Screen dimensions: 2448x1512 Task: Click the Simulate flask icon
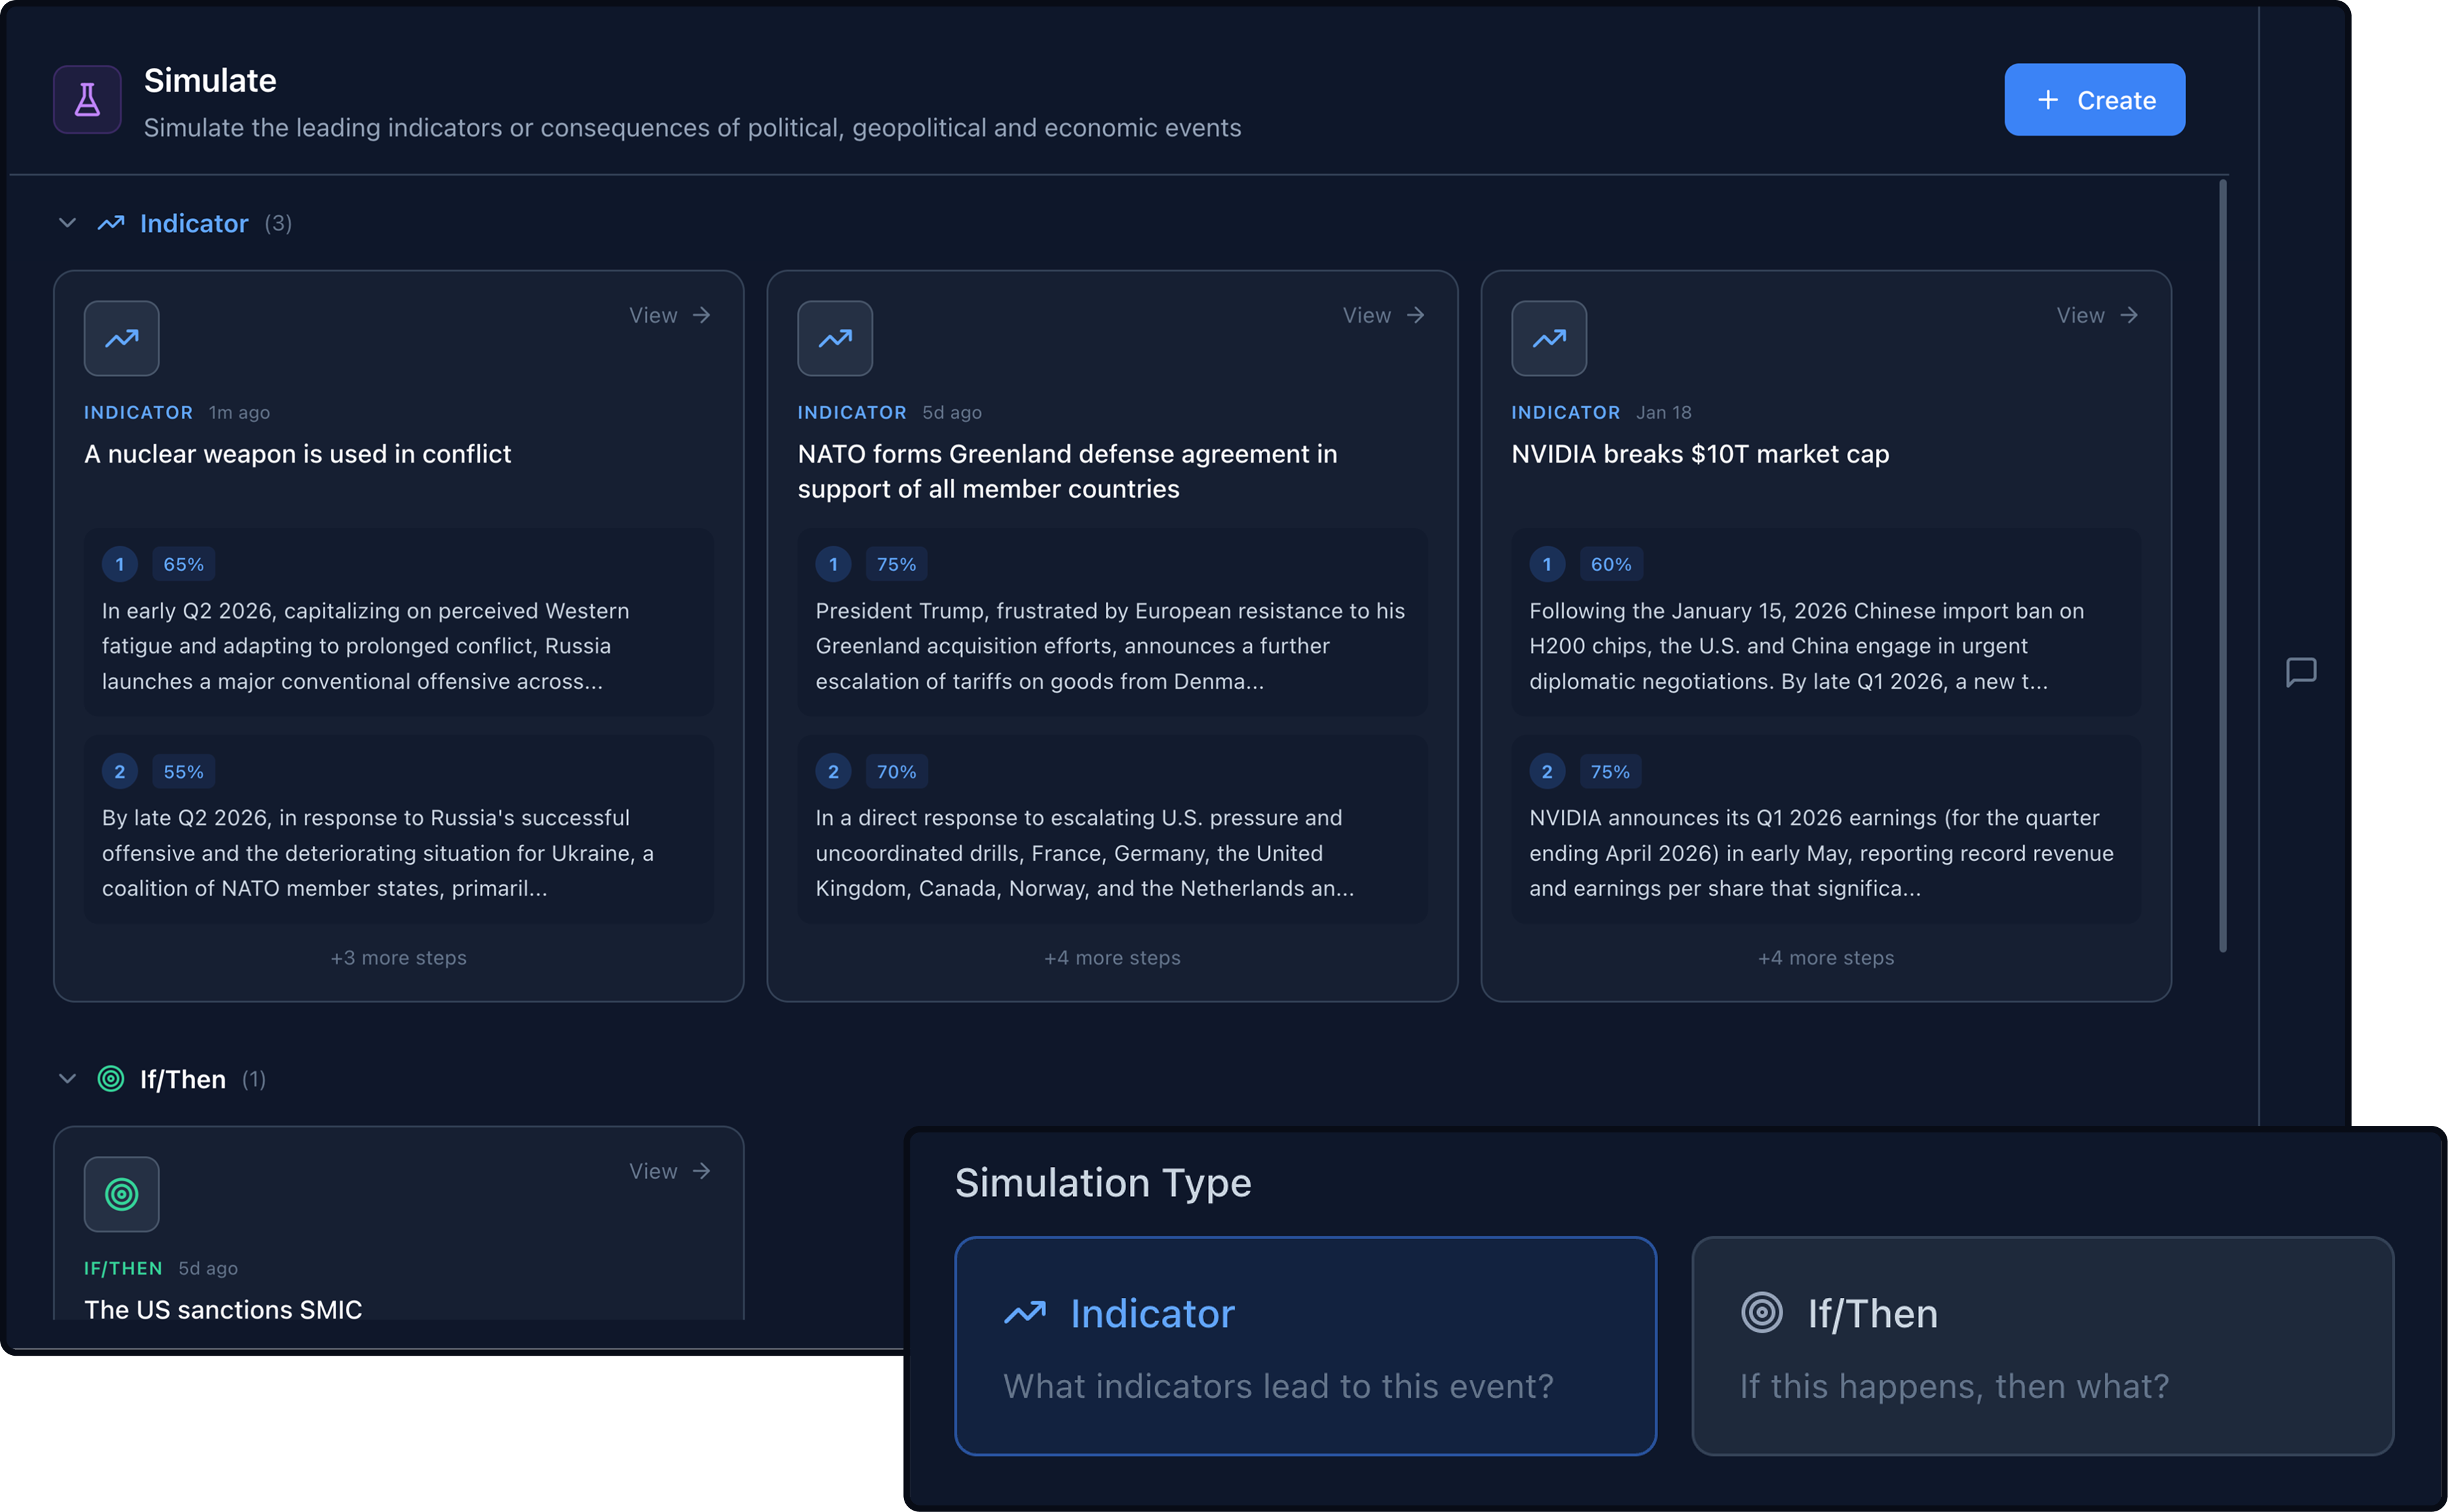pyautogui.click(x=87, y=100)
